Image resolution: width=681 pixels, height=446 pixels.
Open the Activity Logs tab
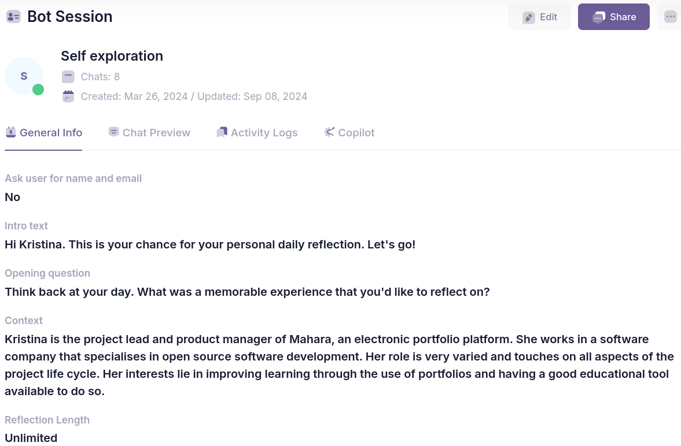[x=264, y=133]
